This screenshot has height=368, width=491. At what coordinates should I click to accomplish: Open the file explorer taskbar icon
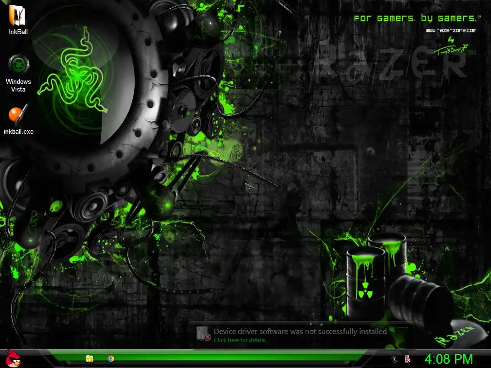90,358
